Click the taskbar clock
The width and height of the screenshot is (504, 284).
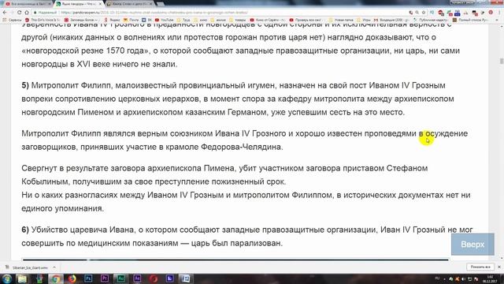click(x=490, y=278)
